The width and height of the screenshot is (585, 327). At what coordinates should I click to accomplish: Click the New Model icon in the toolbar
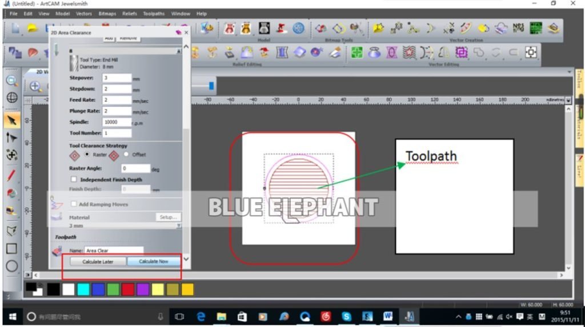click(x=15, y=29)
